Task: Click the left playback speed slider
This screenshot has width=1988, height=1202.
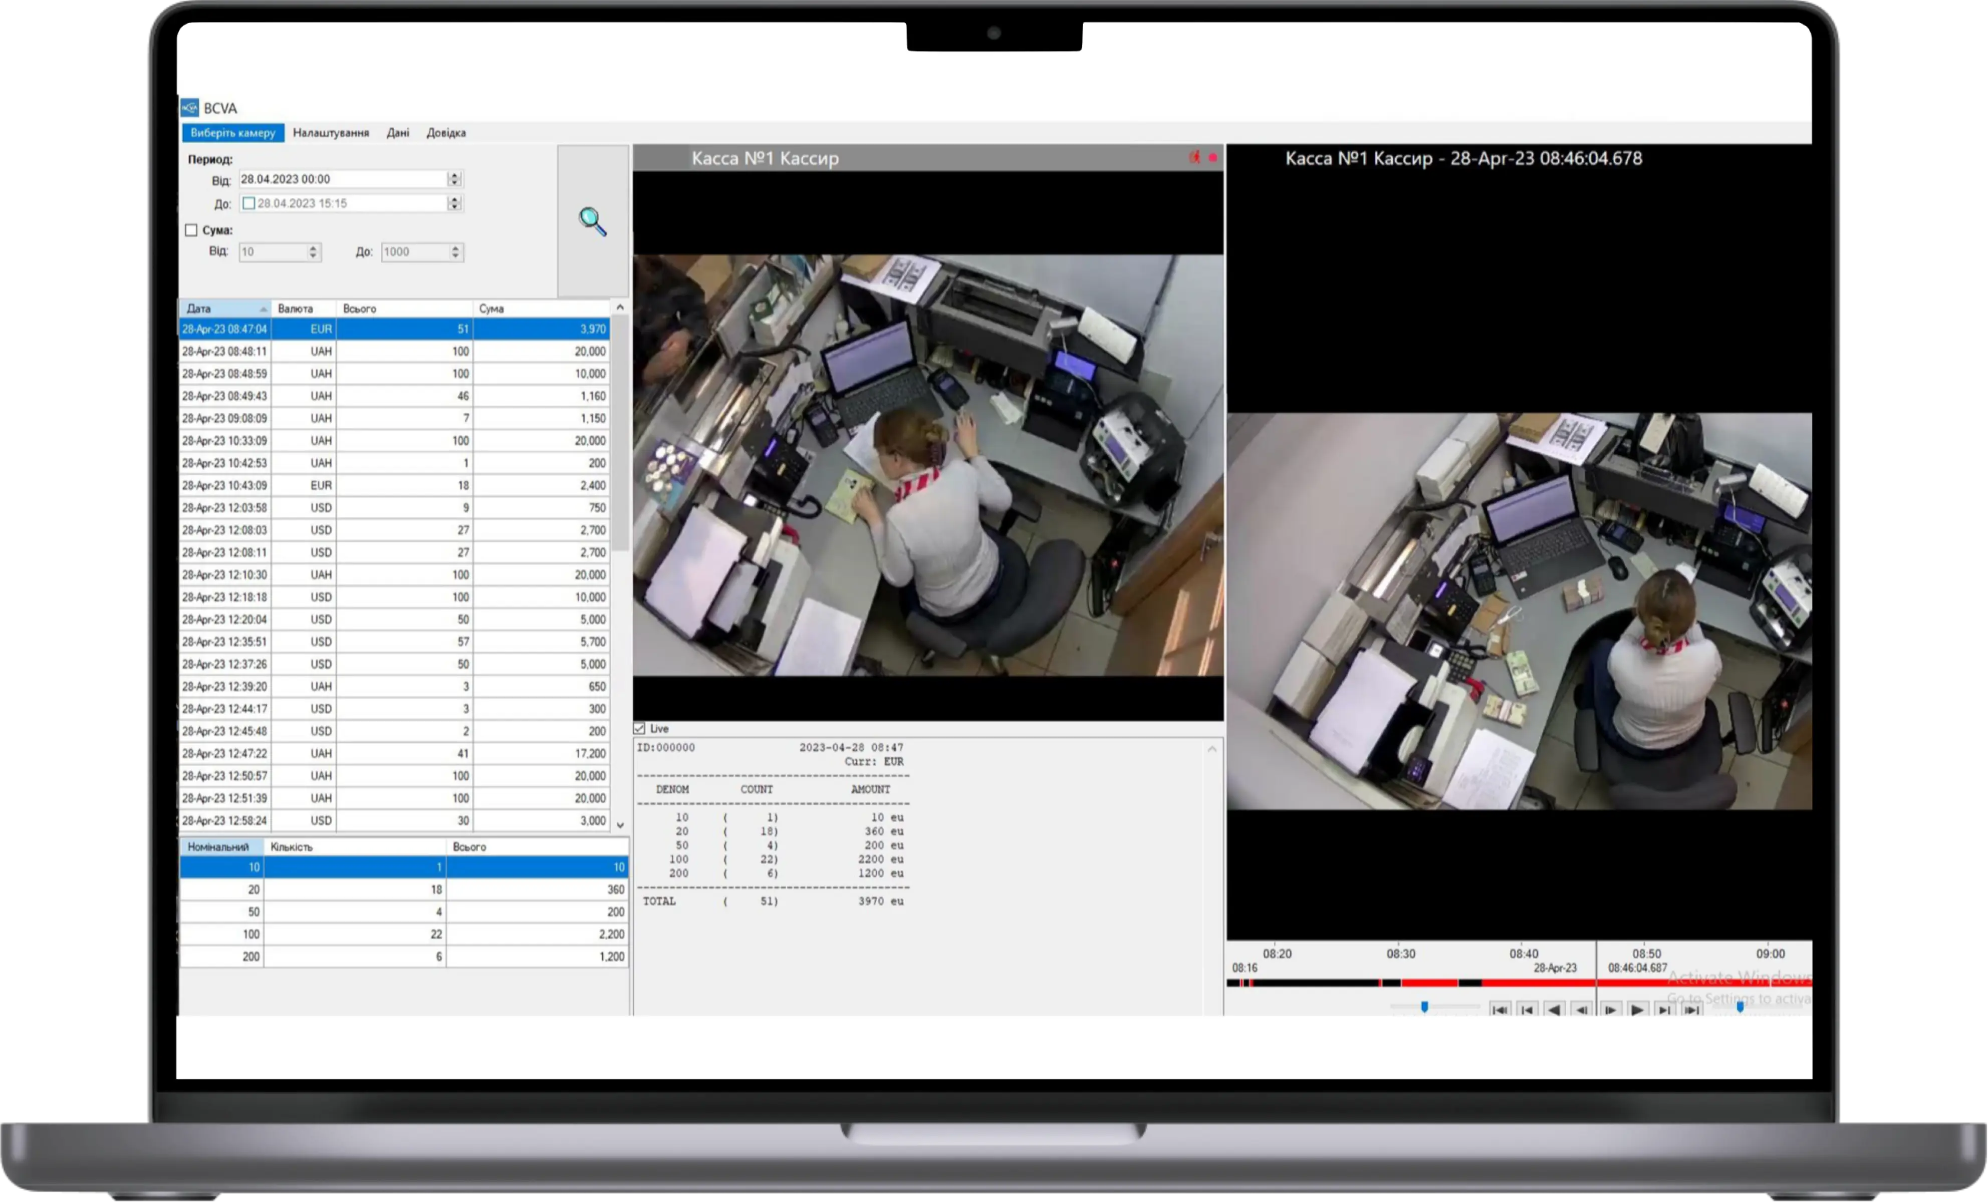Action: click(1425, 1007)
